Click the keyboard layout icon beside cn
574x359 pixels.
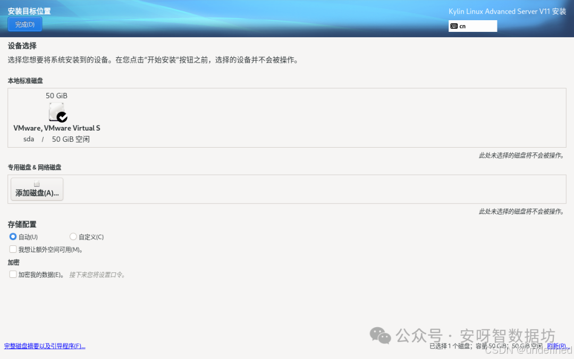pyautogui.click(x=454, y=26)
